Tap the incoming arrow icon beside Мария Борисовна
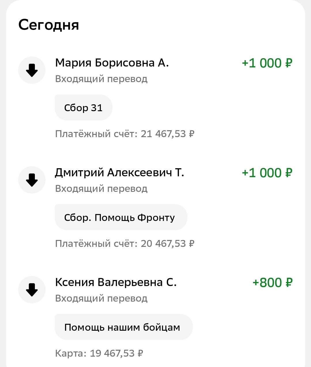 tap(32, 70)
